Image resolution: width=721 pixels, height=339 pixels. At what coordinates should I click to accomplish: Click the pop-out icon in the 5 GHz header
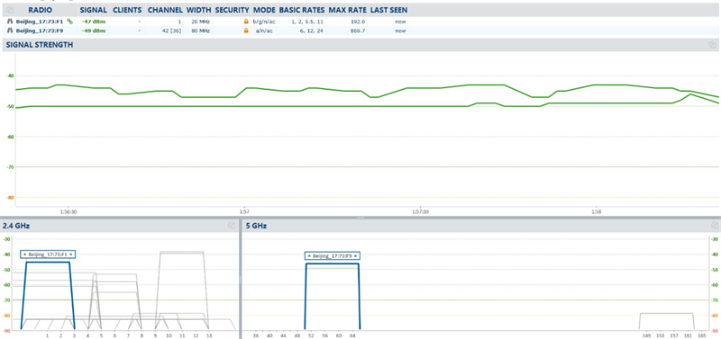pyautogui.click(x=714, y=225)
